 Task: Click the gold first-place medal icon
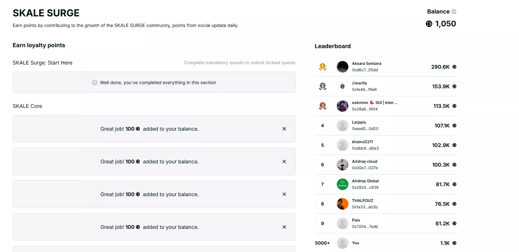tap(323, 67)
